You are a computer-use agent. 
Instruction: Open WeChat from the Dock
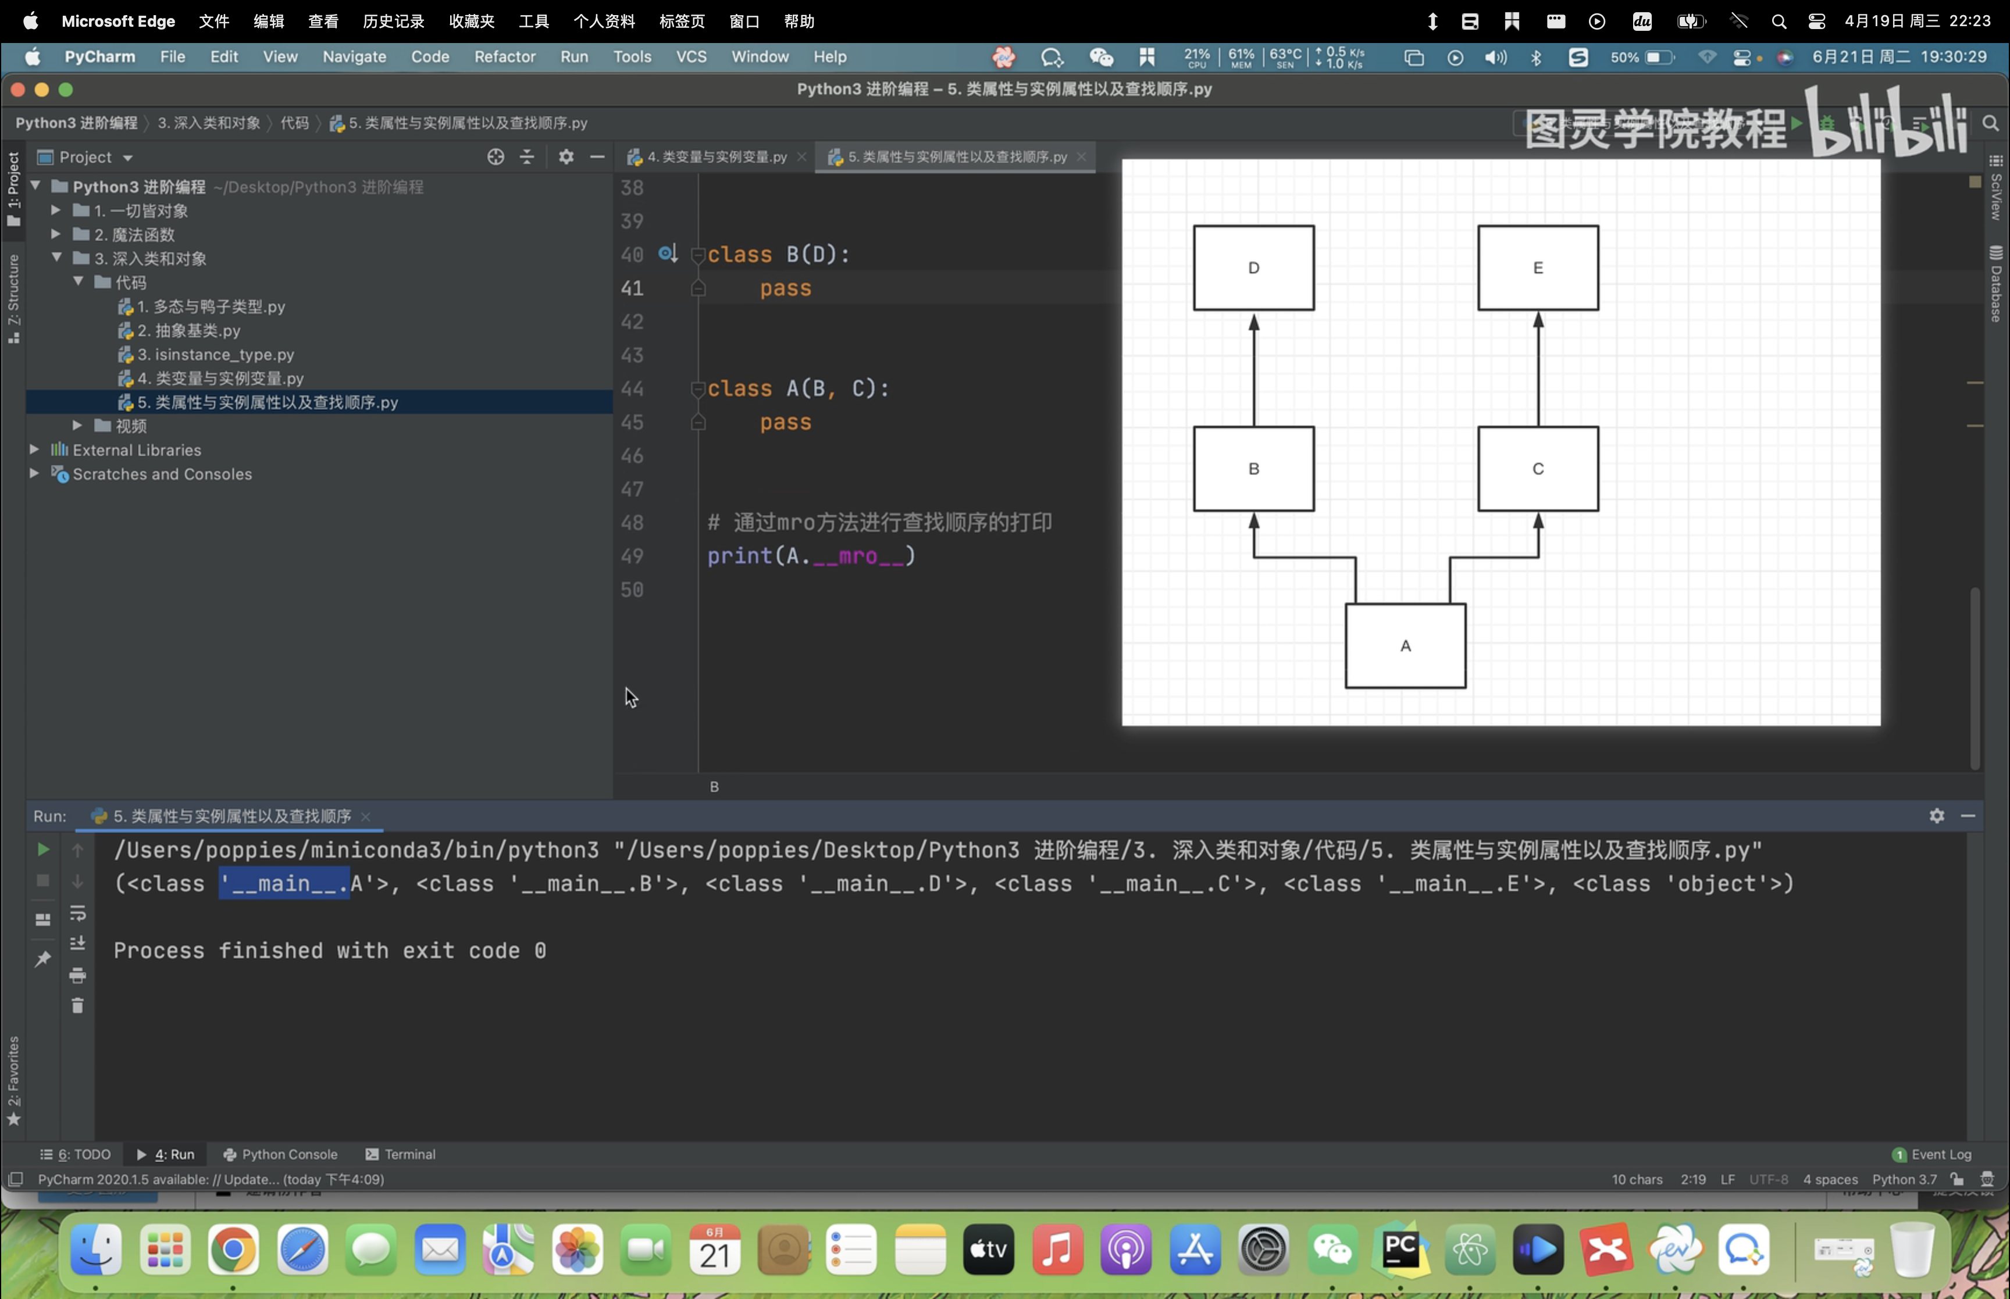pyautogui.click(x=1332, y=1250)
